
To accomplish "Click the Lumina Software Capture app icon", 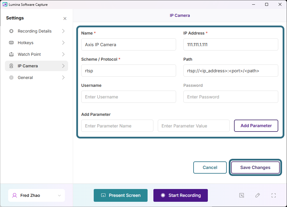I will point(5,4).
